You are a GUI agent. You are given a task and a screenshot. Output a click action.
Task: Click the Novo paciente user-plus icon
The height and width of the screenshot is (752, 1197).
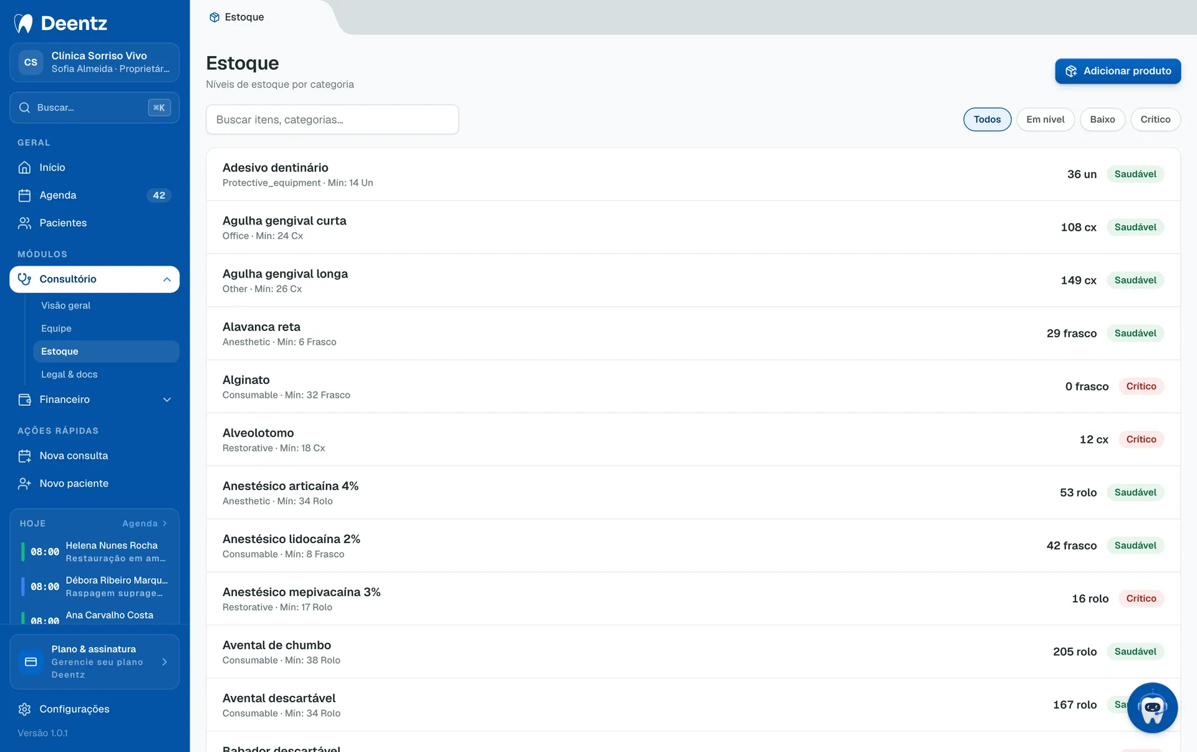(24, 483)
